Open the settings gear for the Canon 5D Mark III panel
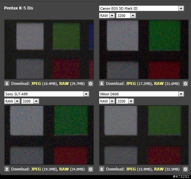 pos(185,84)
